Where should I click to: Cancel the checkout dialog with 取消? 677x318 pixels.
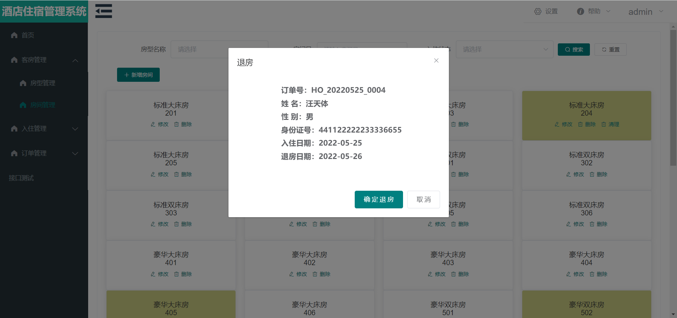pyautogui.click(x=423, y=200)
